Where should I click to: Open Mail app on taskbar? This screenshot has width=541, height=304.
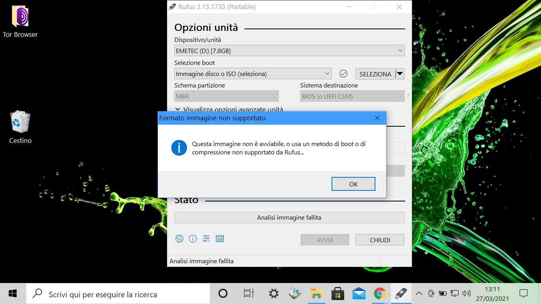click(x=359, y=294)
